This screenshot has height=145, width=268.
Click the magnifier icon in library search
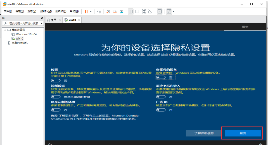[6, 23]
